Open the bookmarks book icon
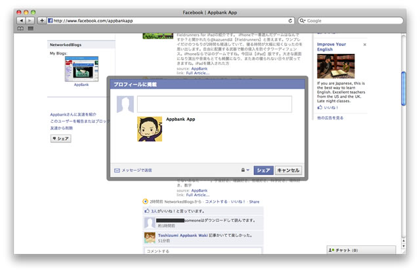The image size is (420, 273). click(x=20, y=28)
